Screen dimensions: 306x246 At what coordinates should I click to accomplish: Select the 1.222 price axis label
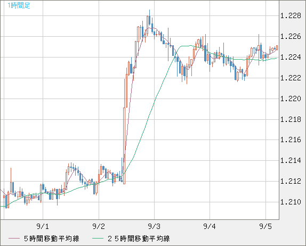point(291,78)
